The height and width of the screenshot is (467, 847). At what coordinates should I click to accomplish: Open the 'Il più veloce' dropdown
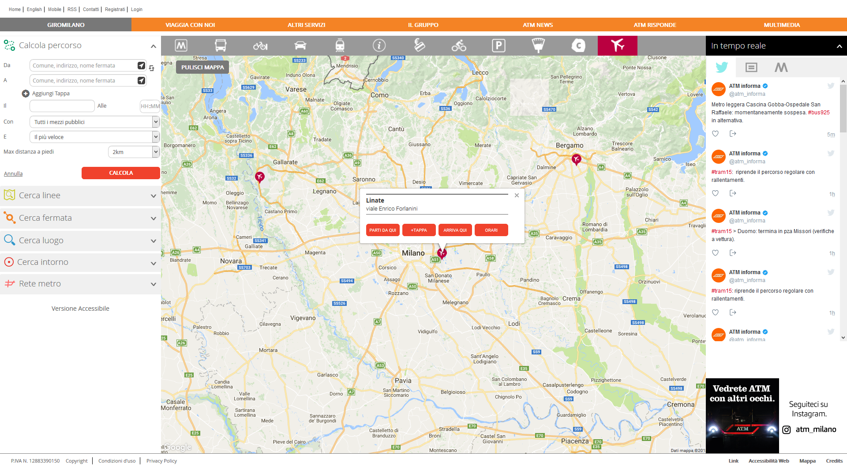pos(155,137)
